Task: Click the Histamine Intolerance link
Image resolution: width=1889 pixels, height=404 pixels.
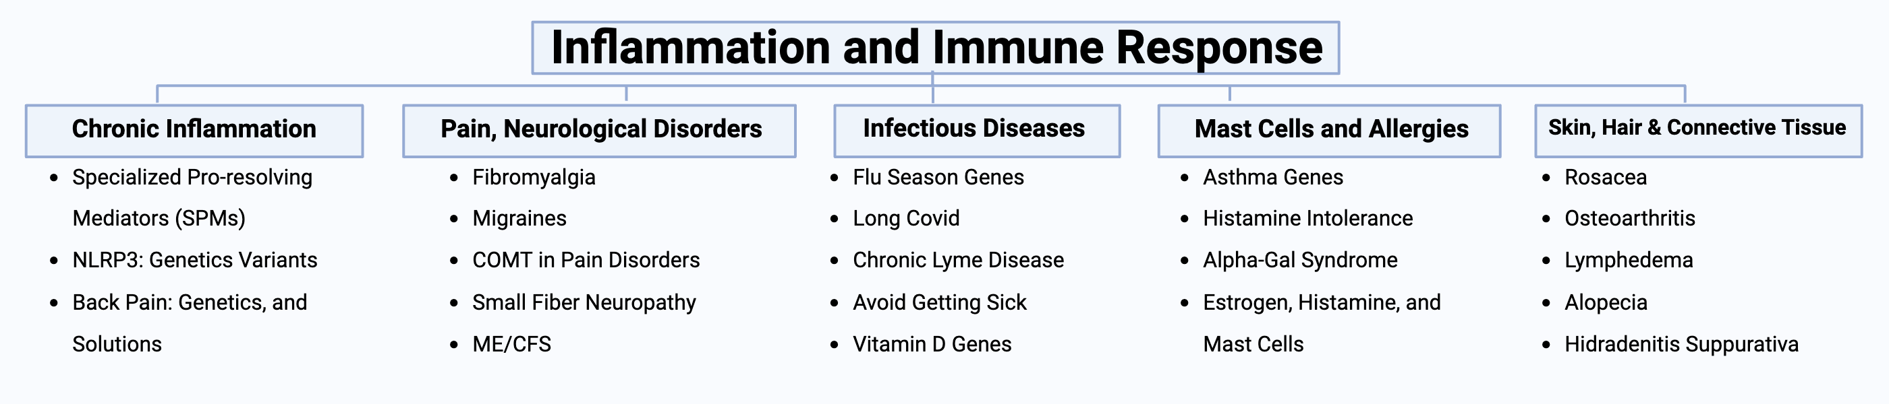Action: (1307, 218)
